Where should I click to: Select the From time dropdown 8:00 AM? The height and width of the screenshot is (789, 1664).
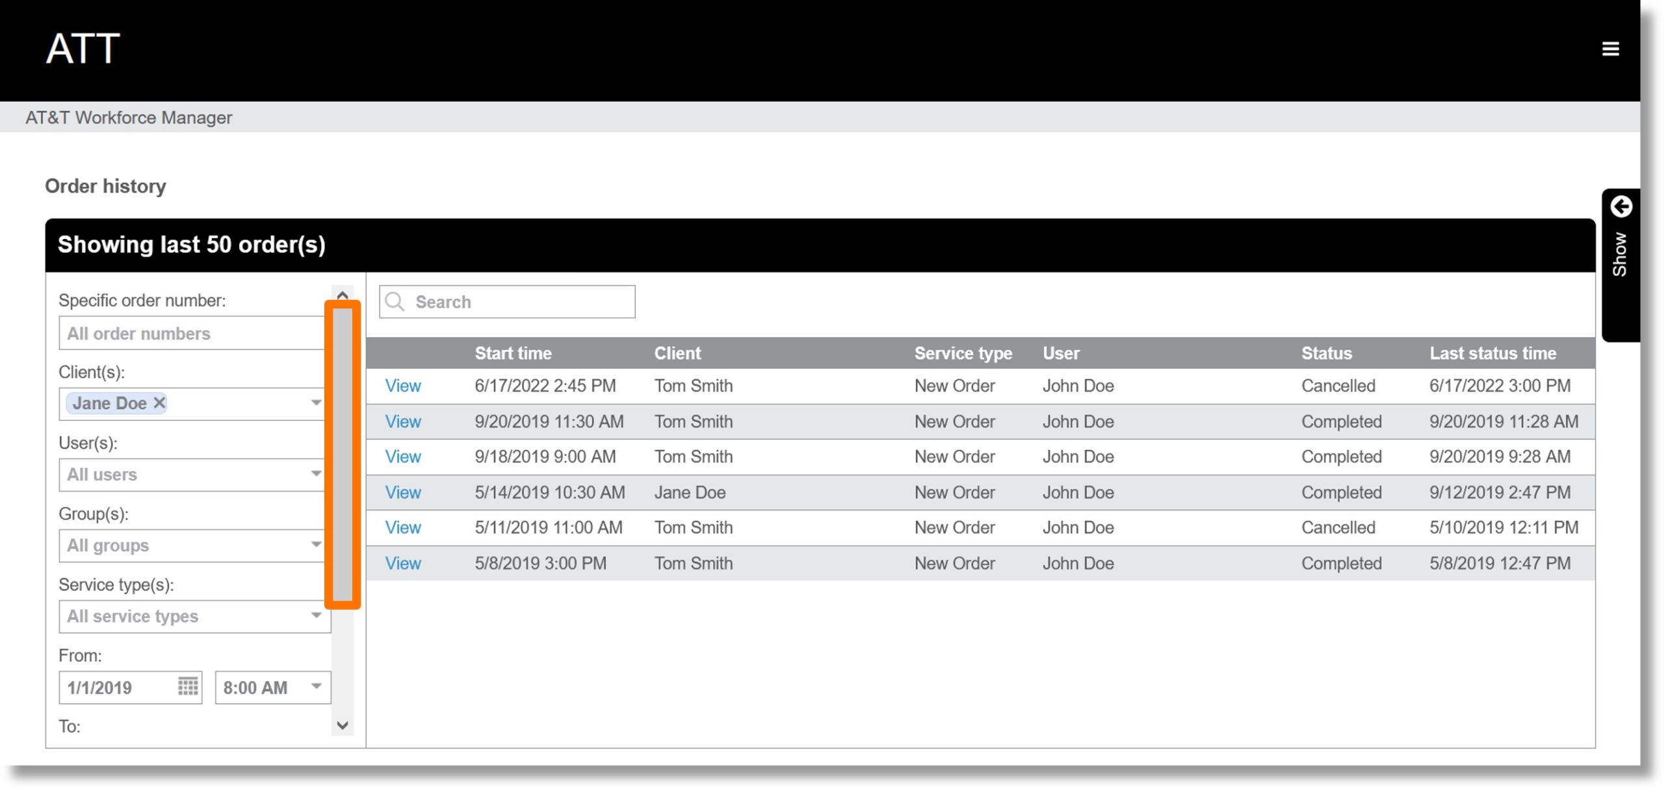(x=270, y=687)
